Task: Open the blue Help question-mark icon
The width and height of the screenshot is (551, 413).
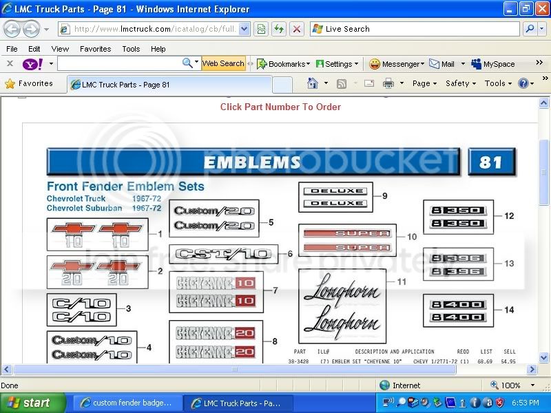Action: pos(523,83)
